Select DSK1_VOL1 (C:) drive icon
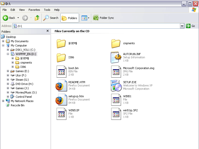This screenshot has width=199, height=149. (13, 49)
